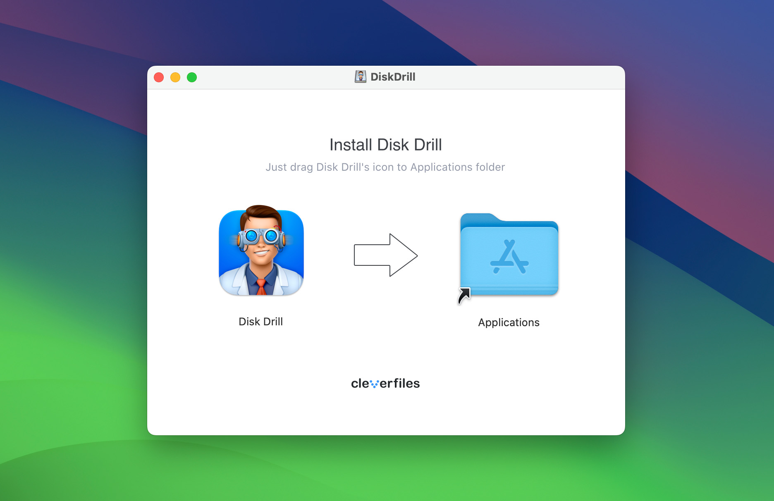
Task: Click the drag instruction subtitle text
Action: click(x=385, y=167)
